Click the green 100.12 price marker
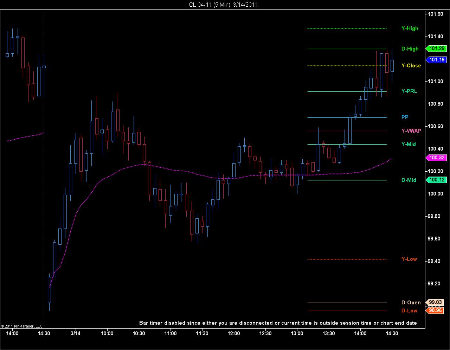 (x=436, y=180)
